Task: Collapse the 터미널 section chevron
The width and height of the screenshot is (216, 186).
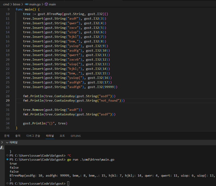Action: [x=7, y=142]
